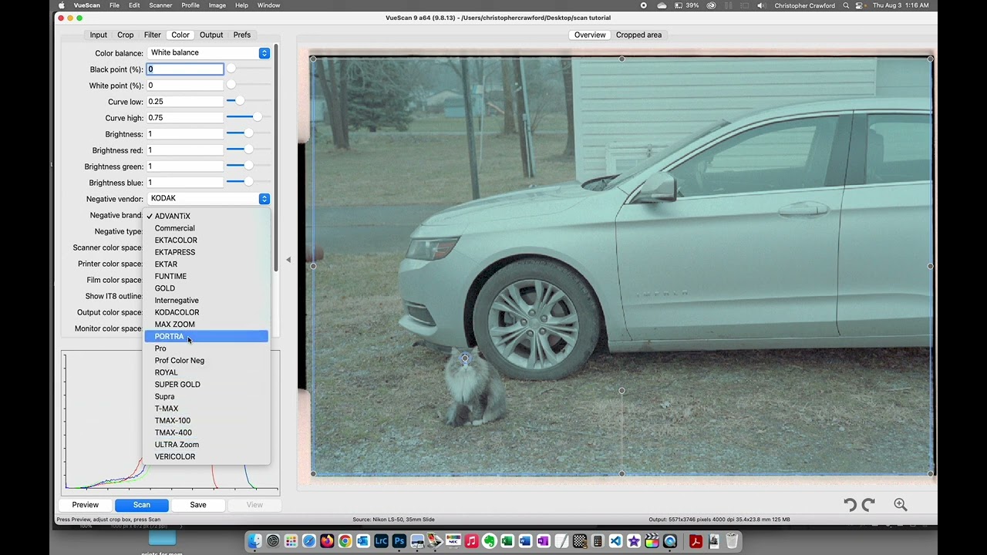Show the Cropped area view
This screenshot has height=555, width=987.
tap(638, 35)
